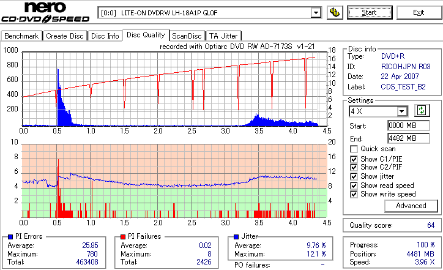Image resolution: width=443 pixels, height=270 pixels.
Task: Click the PI Failures total 2426
Action: click(204, 262)
